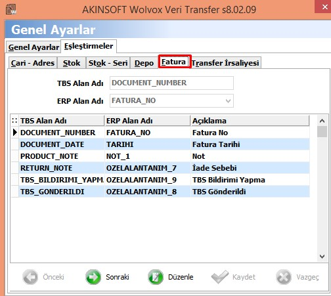
Task: Click the grid selector icon in table header
Action: (x=14, y=120)
